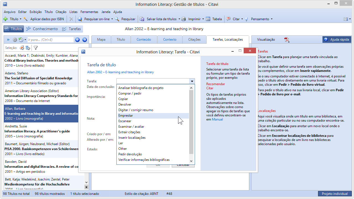Click the Citar link in dialog help

(x=210, y=88)
